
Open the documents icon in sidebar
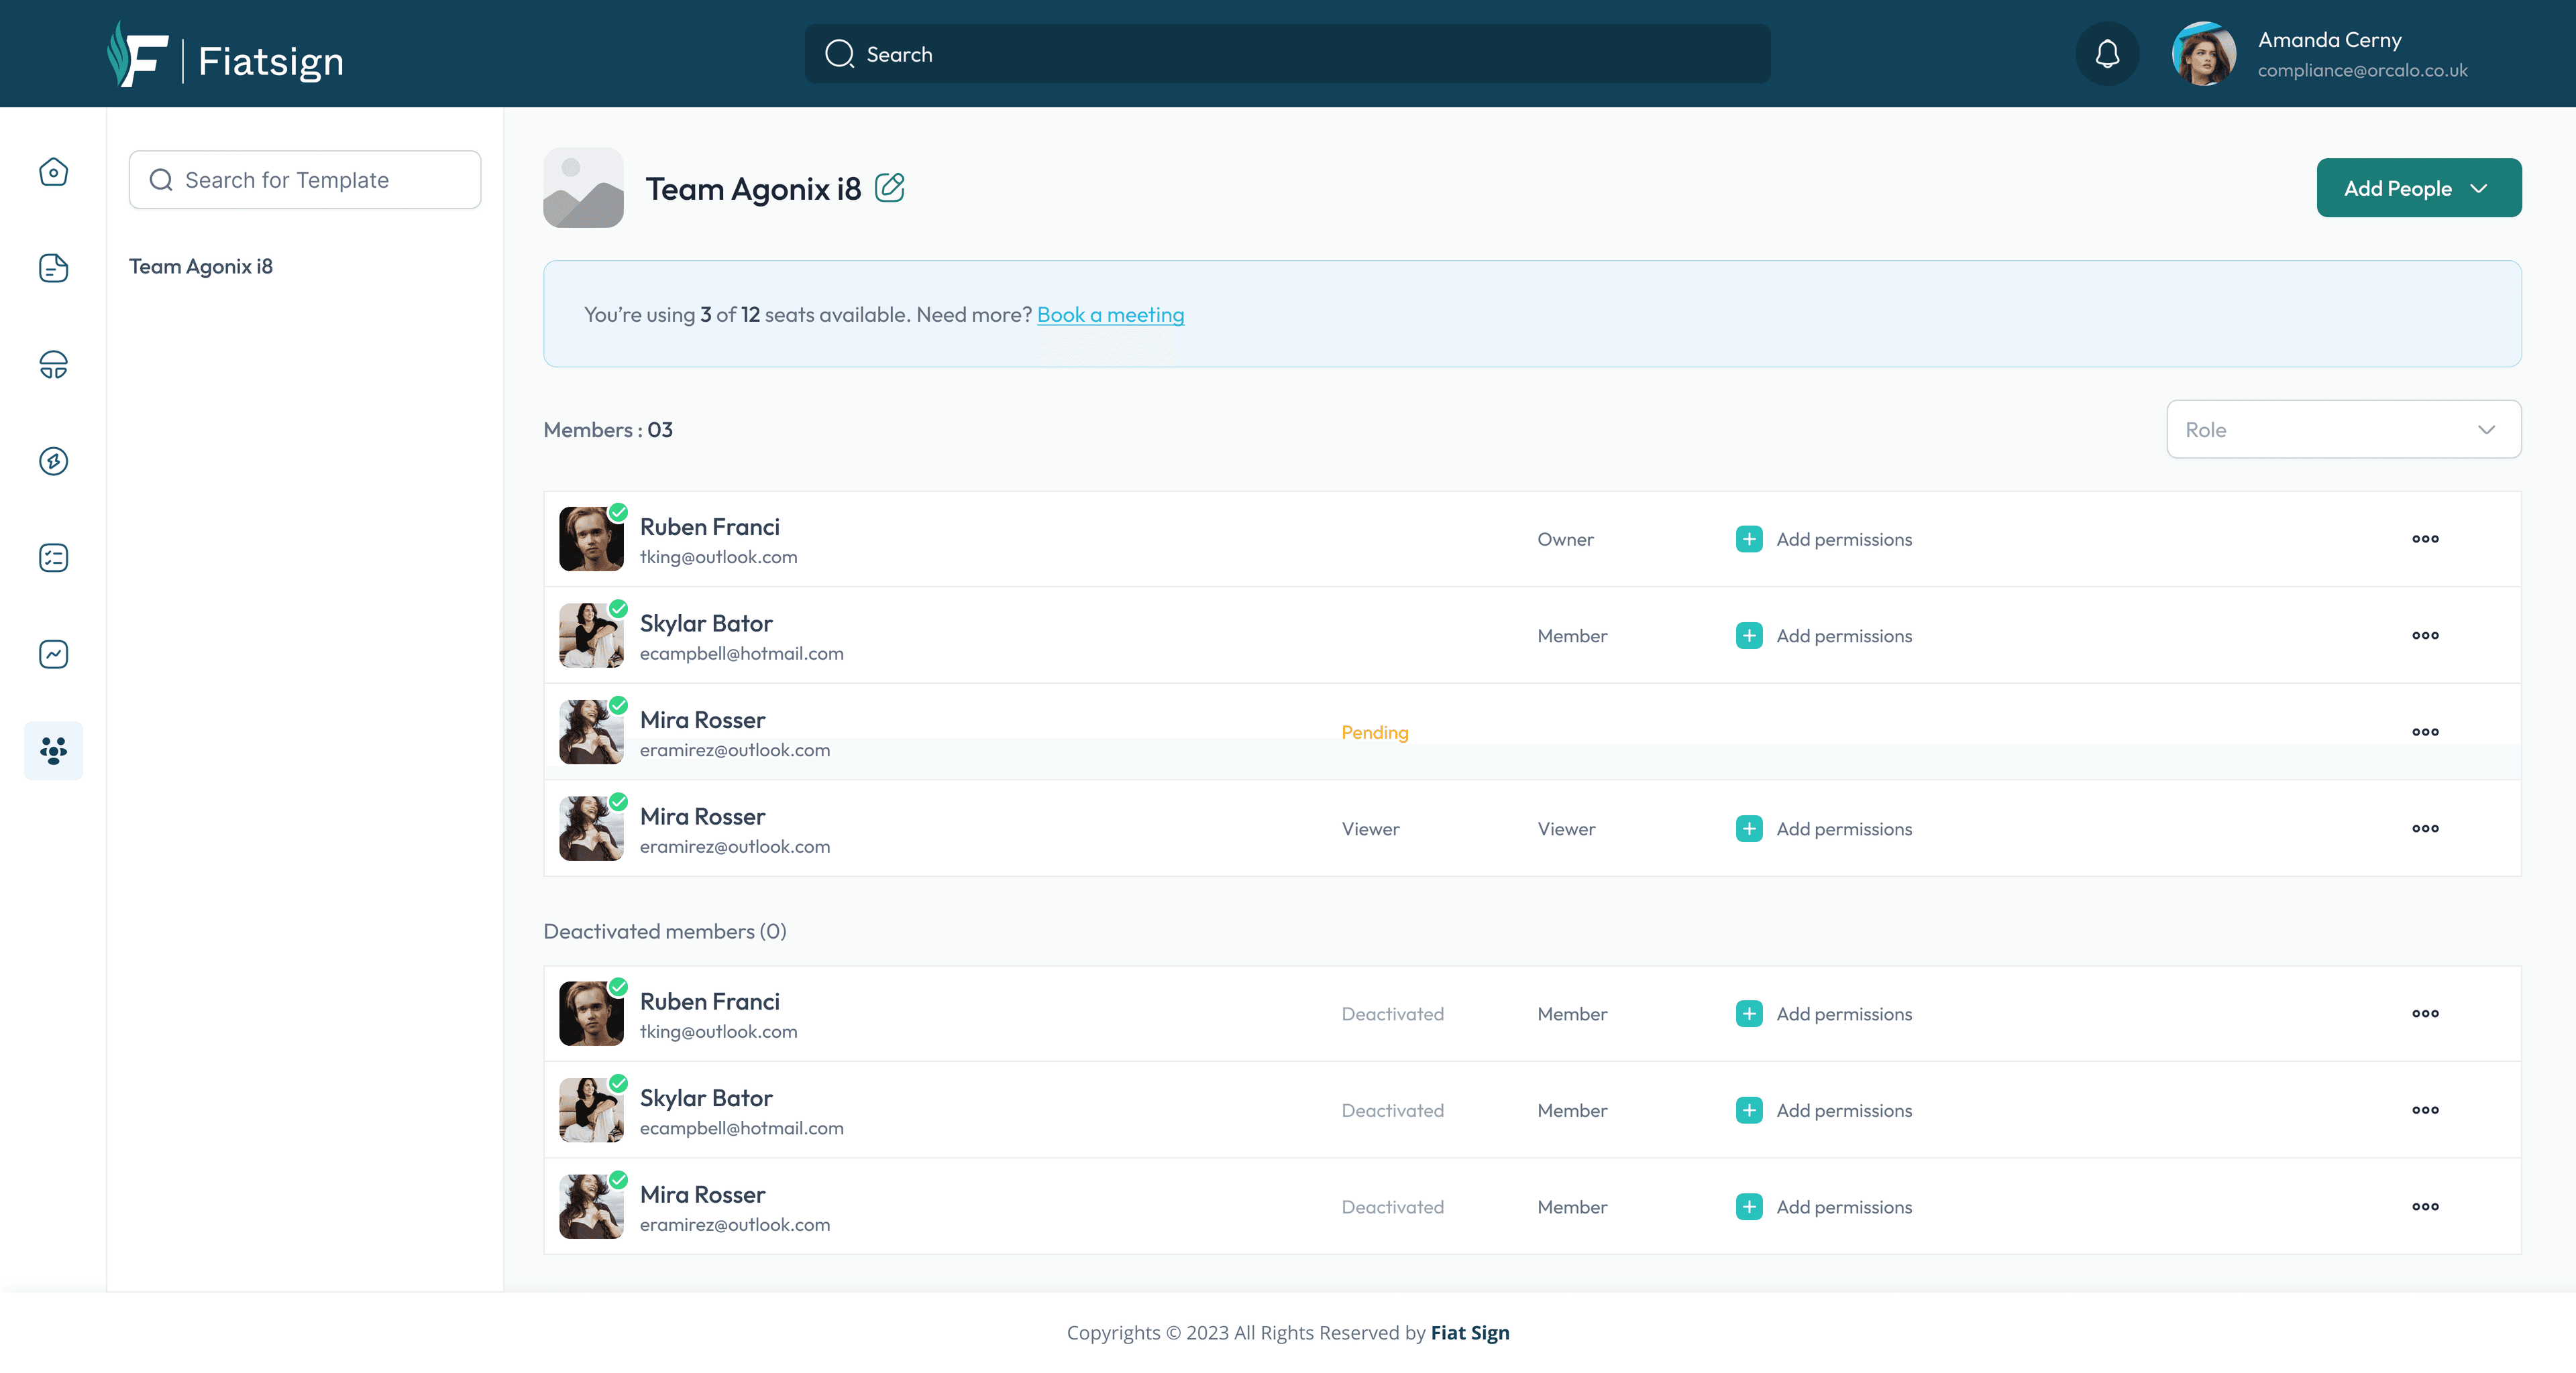(x=53, y=267)
